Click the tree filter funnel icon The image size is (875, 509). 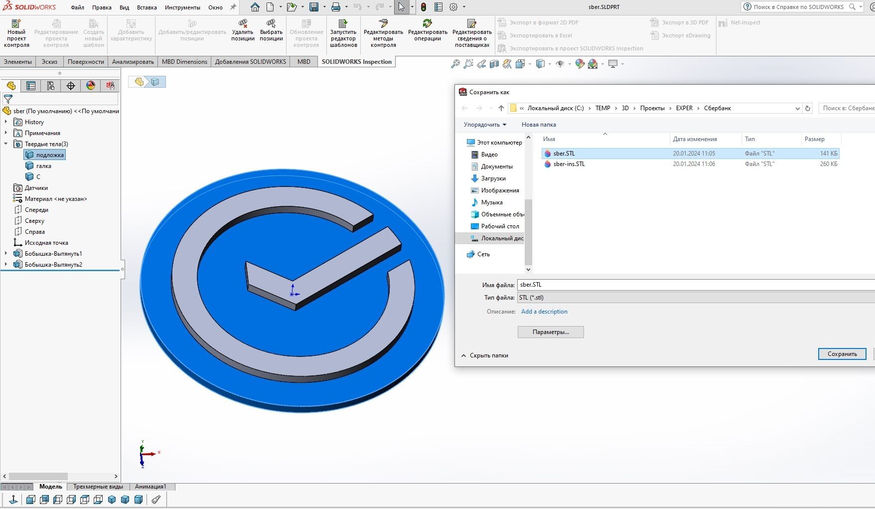8,99
